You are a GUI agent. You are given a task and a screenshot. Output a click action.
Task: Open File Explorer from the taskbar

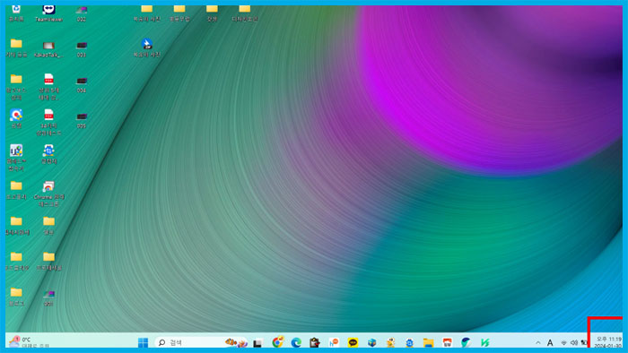click(x=429, y=342)
